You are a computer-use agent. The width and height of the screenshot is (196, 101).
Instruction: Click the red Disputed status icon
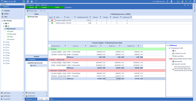coord(171,59)
